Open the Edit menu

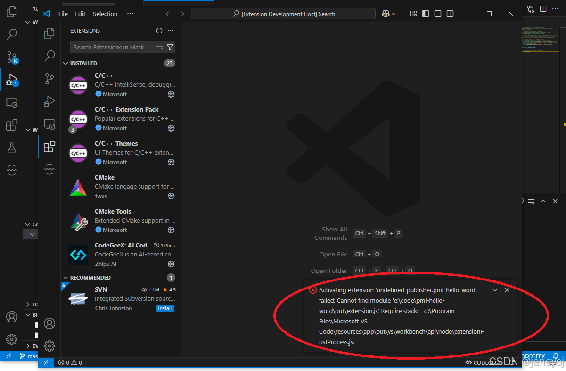(x=80, y=14)
